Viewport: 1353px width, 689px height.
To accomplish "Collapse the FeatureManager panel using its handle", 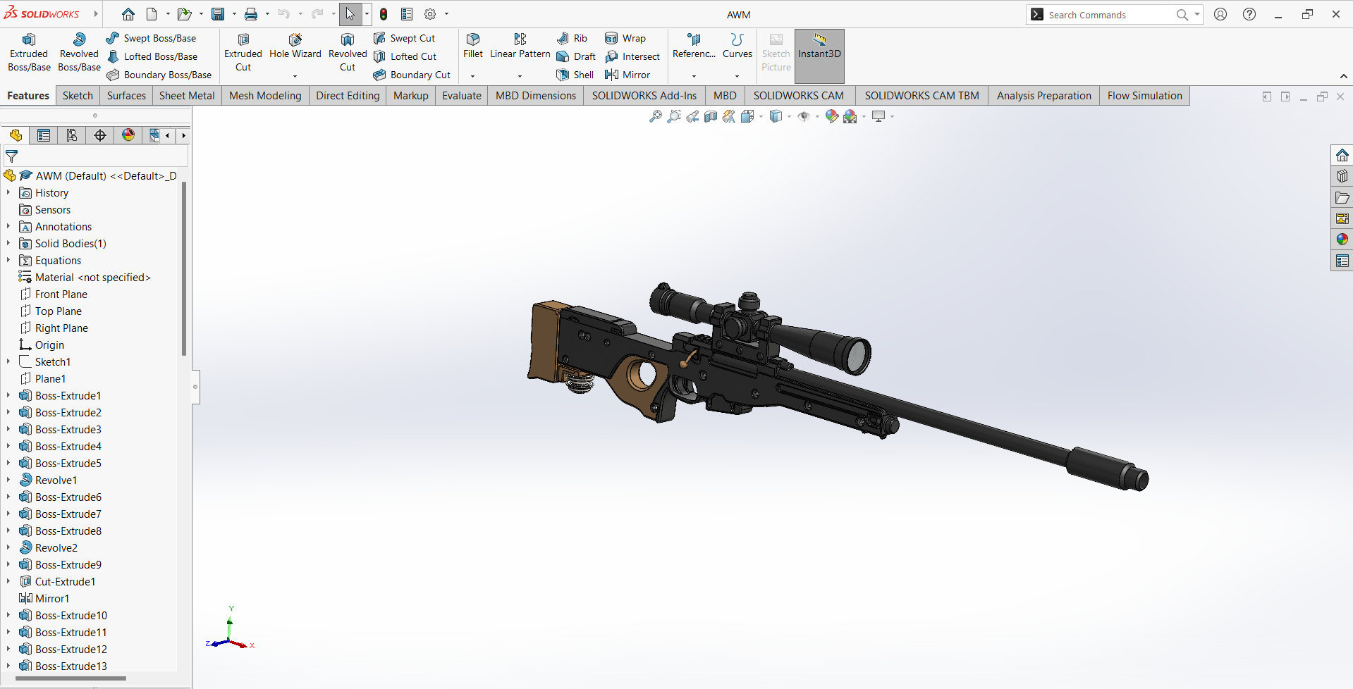I will tap(195, 387).
